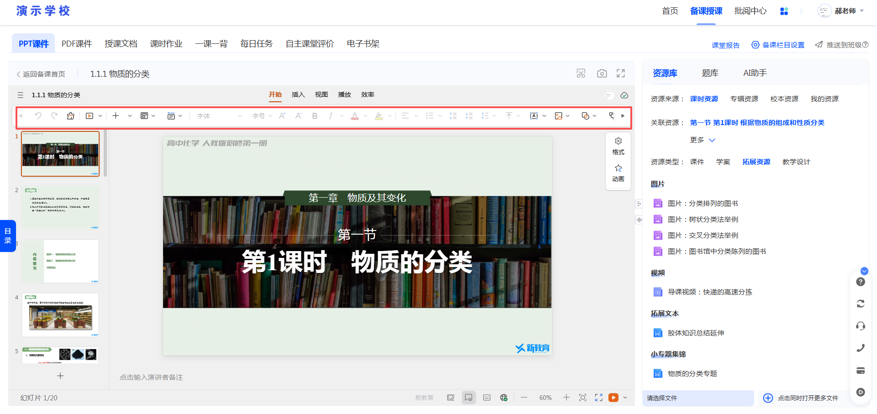Click the orange slideshow play button
This screenshot has width=877, height=414.
click(x=613, y=398)
